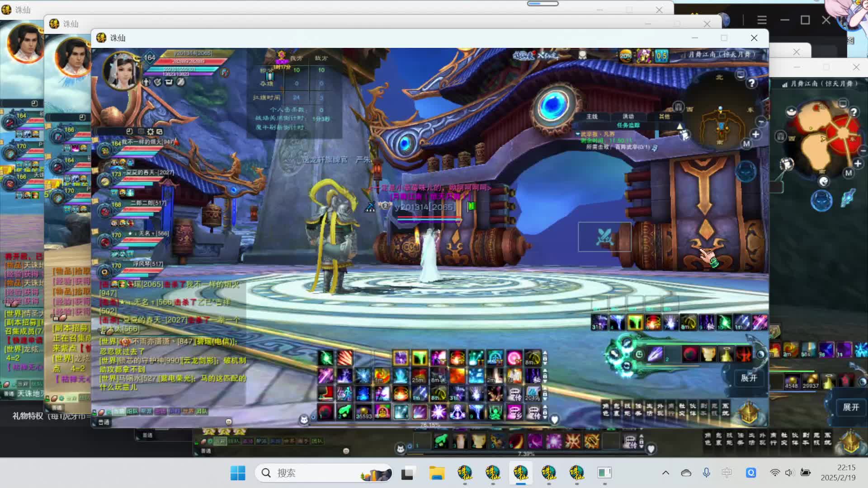Toggle the smiley auto button on item bar
The width and height of the screenshot is (868, 488).
point(639,354)
